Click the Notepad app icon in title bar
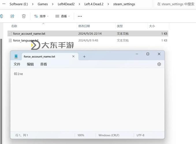196x144 pixels. coord(16,56)
